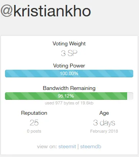
Task: Click the reputation score 25
Action: 34,123
